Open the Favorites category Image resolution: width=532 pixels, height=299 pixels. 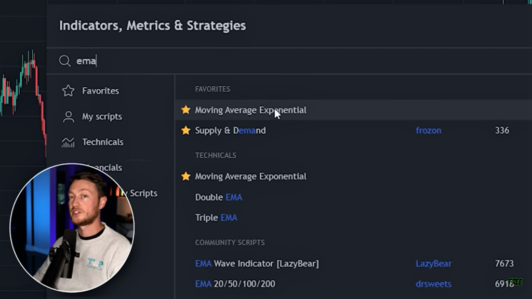pos(100,91)
